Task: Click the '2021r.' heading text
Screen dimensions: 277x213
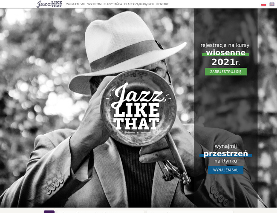Action: (x=225, y=62)
